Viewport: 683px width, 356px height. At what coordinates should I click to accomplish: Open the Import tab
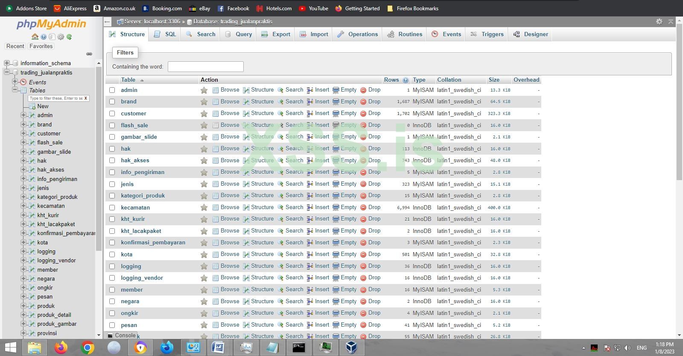pos(314,34)
